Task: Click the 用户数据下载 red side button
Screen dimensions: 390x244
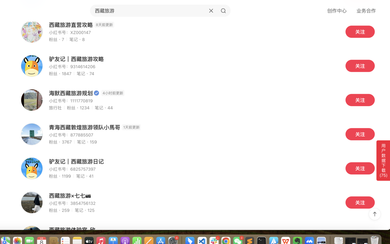Action: 383,161
